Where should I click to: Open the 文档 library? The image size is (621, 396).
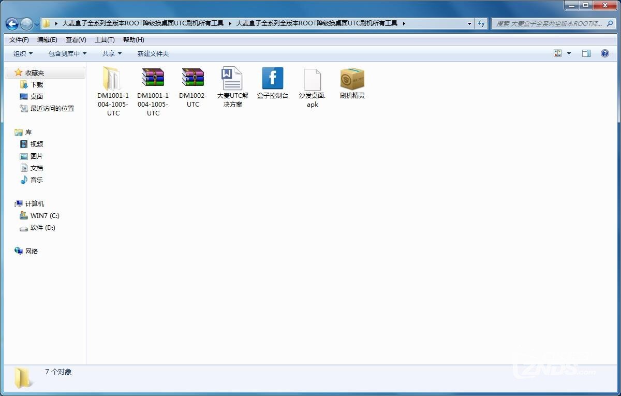coord(37,168)
